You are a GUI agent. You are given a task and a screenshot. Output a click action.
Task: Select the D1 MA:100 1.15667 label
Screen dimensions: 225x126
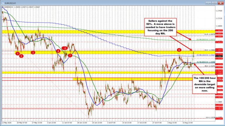pyautogui.click(x=206, y=55)
